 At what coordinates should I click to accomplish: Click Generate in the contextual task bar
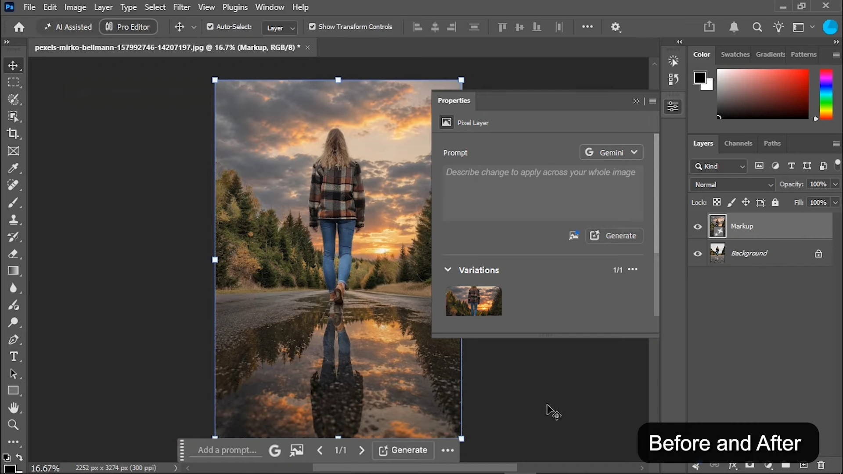[x=403, y=450]
